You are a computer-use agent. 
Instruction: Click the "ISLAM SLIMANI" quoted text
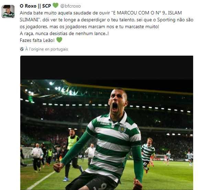point(175,13)
